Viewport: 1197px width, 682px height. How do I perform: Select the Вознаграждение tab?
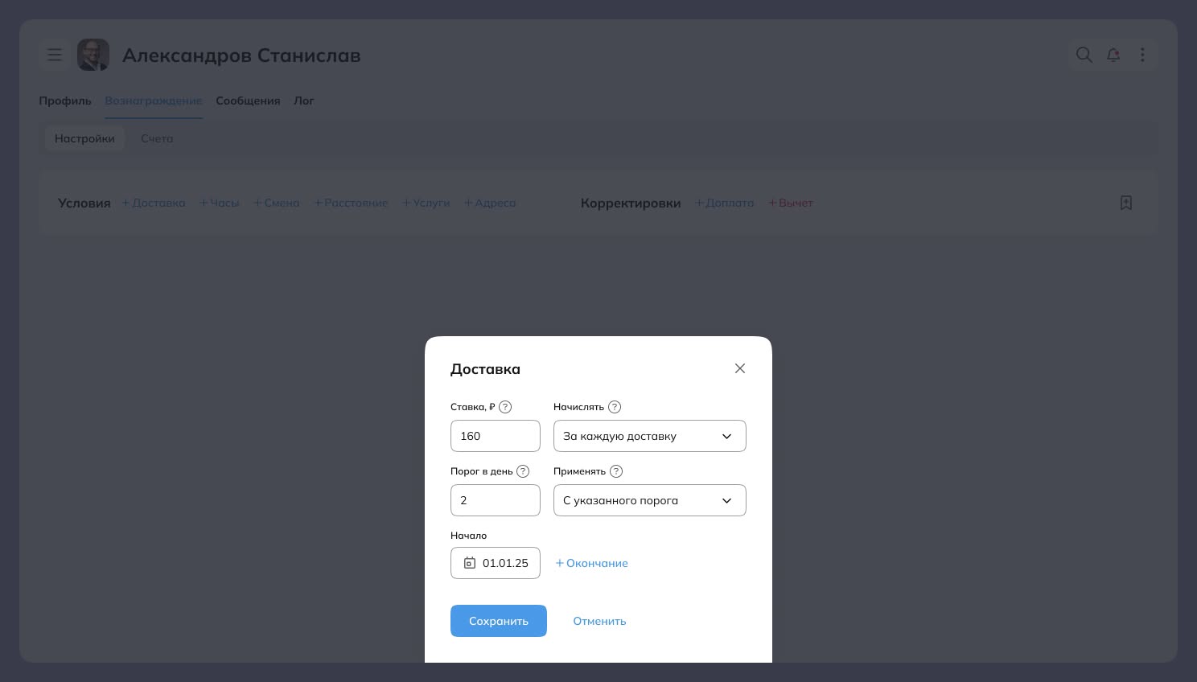[x=154, y=101]
